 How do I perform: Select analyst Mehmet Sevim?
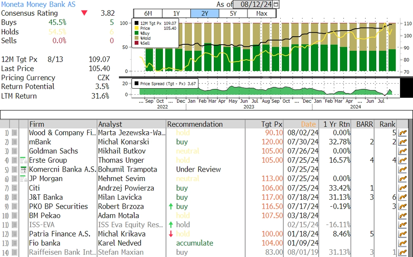click(x=121, y=178)
